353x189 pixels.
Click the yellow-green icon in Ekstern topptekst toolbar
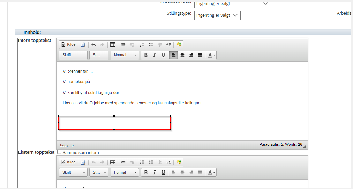179,162
